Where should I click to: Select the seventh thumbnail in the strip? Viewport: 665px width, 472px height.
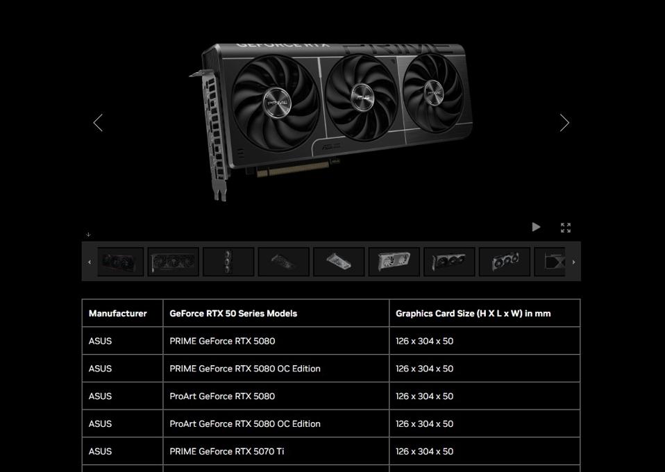449,262
